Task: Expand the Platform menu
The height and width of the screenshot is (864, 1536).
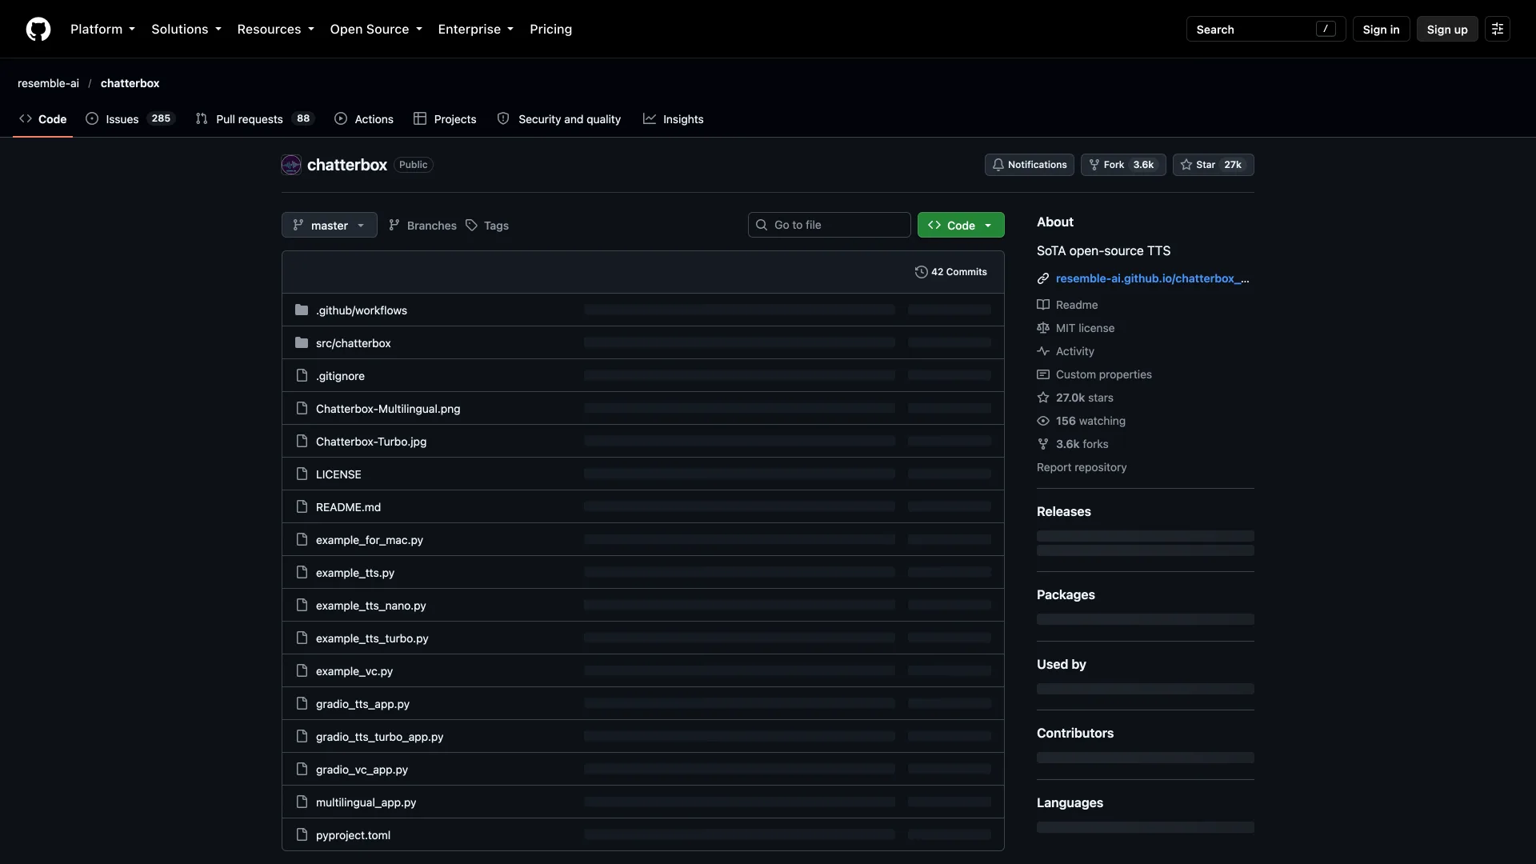Action: (103, 30)
